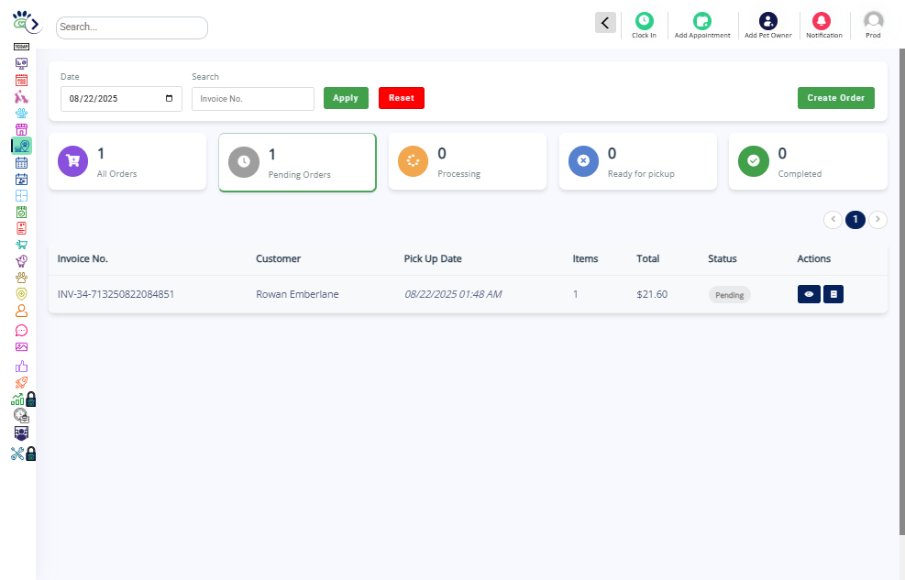The height and width of the screenshot is (580, 905).
Task: Open the purple thumbs-up sidebar icon
Action: [x=21, y=367]
